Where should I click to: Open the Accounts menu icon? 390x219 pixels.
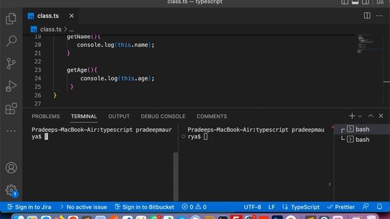tap(11, 168)
